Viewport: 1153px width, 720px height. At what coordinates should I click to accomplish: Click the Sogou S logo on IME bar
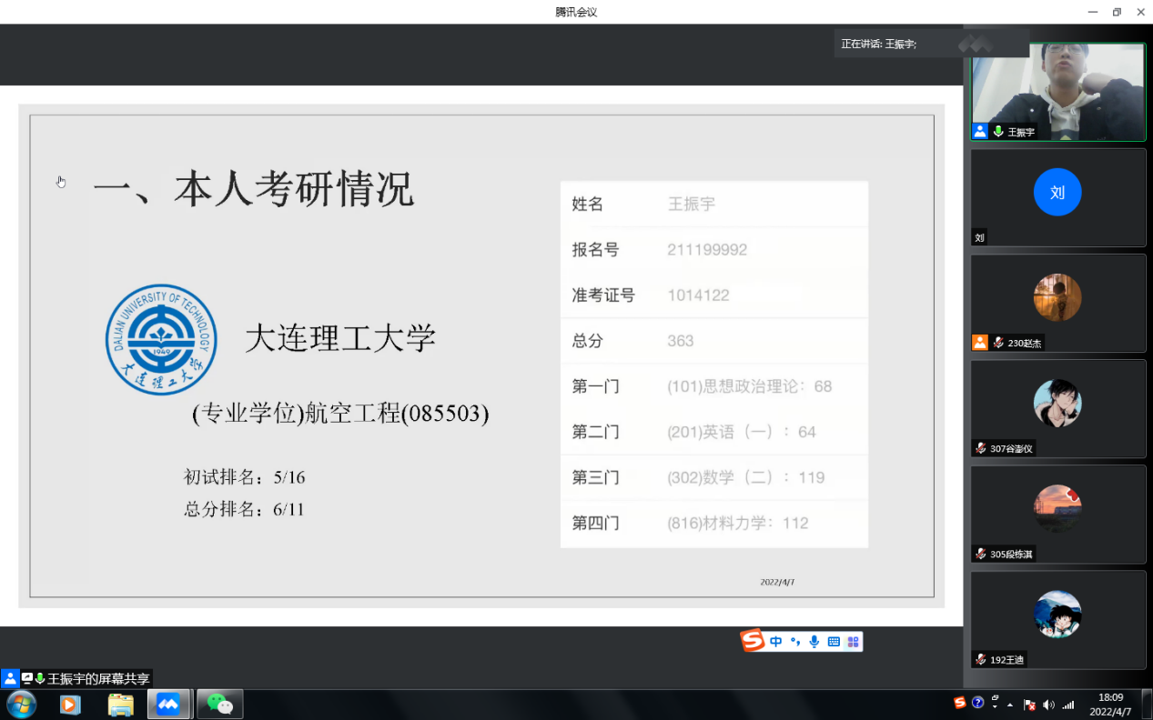point(753,641)
